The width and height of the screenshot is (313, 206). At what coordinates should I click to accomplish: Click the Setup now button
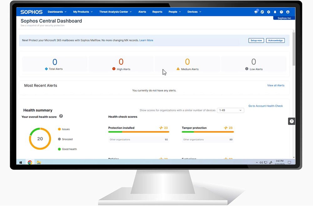256,40
